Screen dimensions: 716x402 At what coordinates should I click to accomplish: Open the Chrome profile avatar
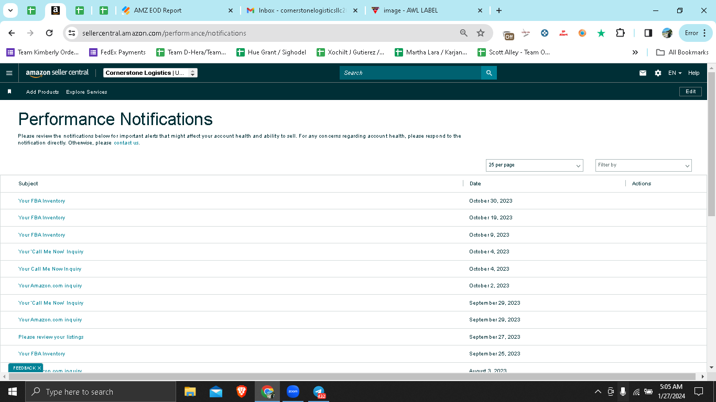pyautogui.click(x=667, y=33)
